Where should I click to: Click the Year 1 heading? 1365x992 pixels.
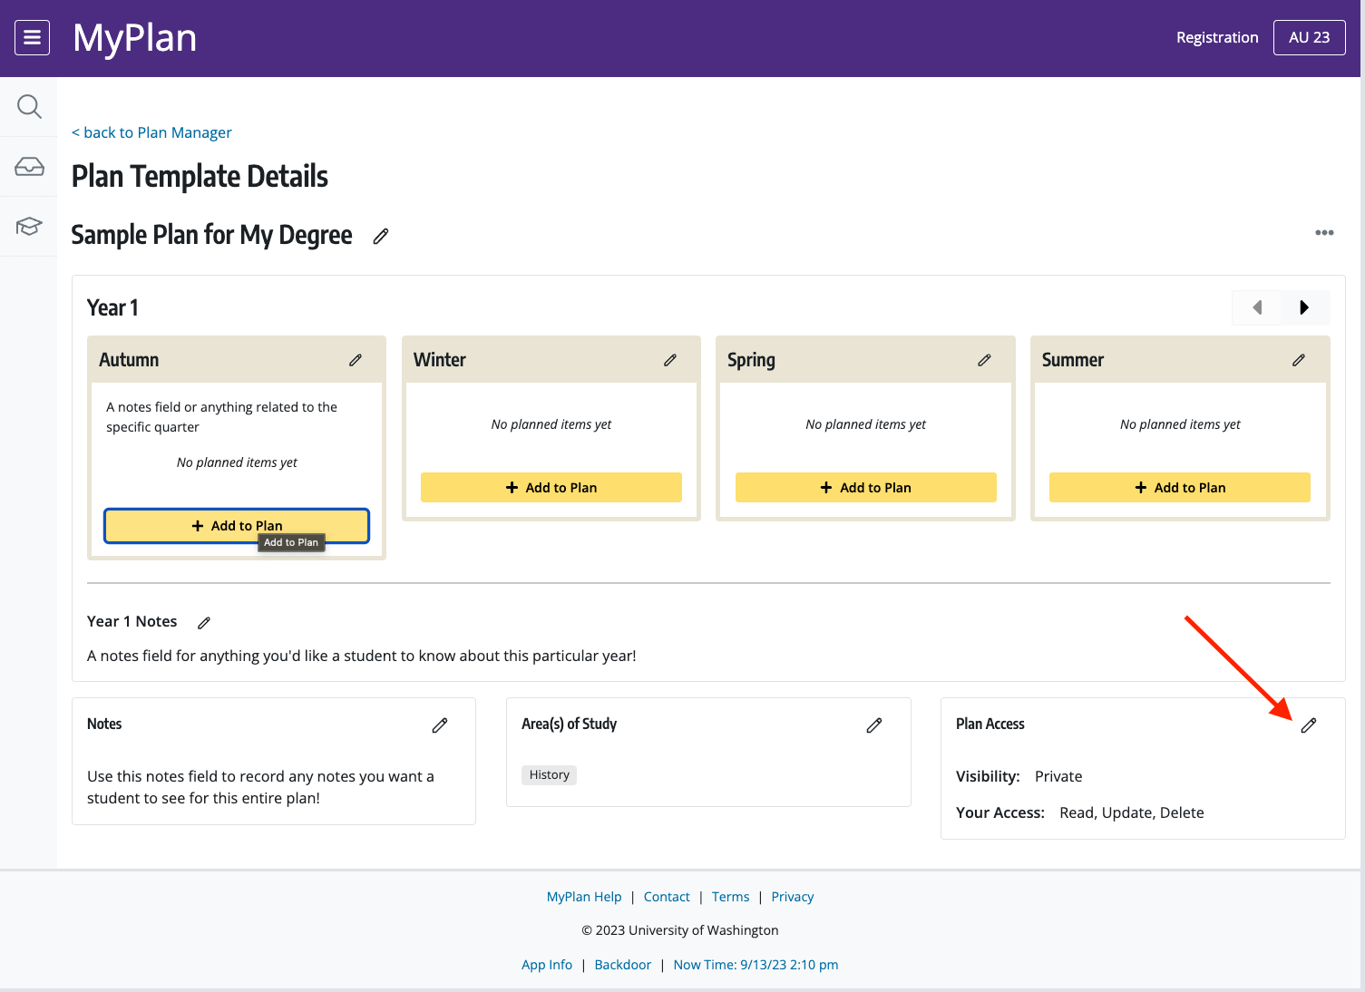click(112, 308)
